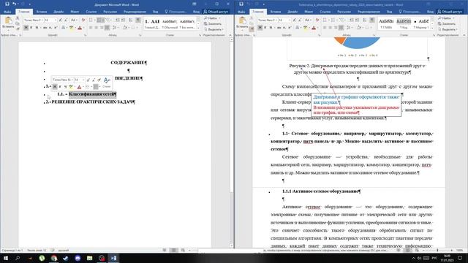Undo last action in left Word window
The height and width of the screenshot is (263, 468).
pos(14,4)
